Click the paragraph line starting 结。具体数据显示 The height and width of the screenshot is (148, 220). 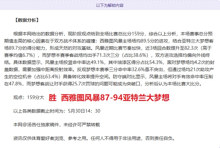(109, 62)
